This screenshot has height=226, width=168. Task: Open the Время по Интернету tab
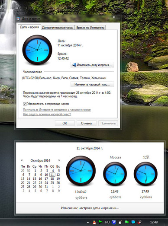tap(90, 28)
